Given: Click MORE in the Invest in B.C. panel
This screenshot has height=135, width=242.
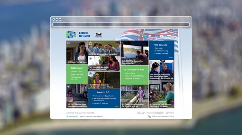Looking at the screenshot, I should tap(117, 106).
